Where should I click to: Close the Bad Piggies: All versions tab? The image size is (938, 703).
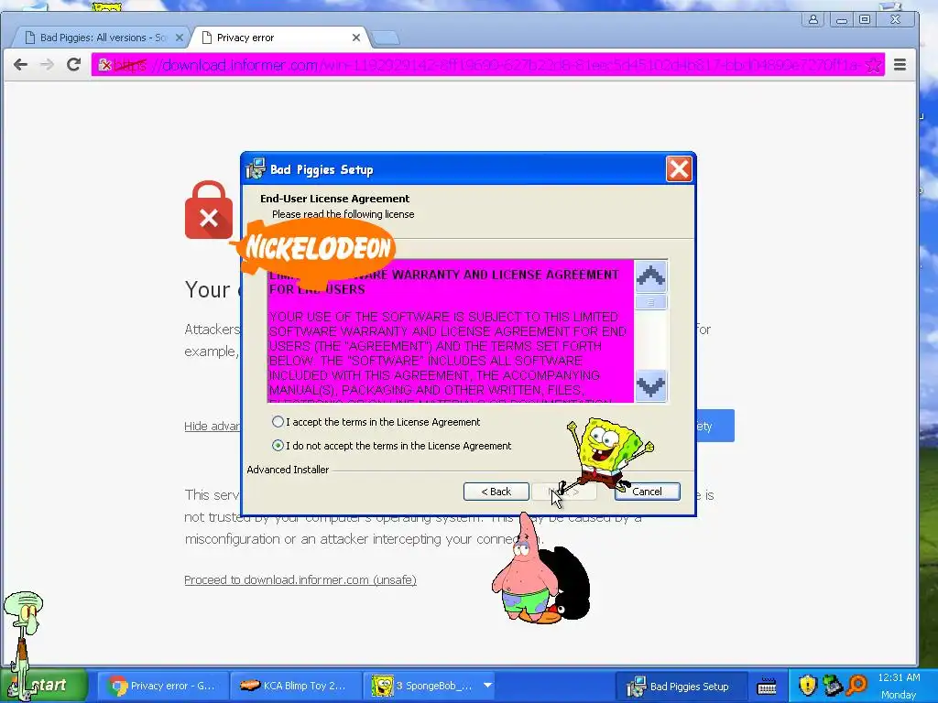[179, 38]
